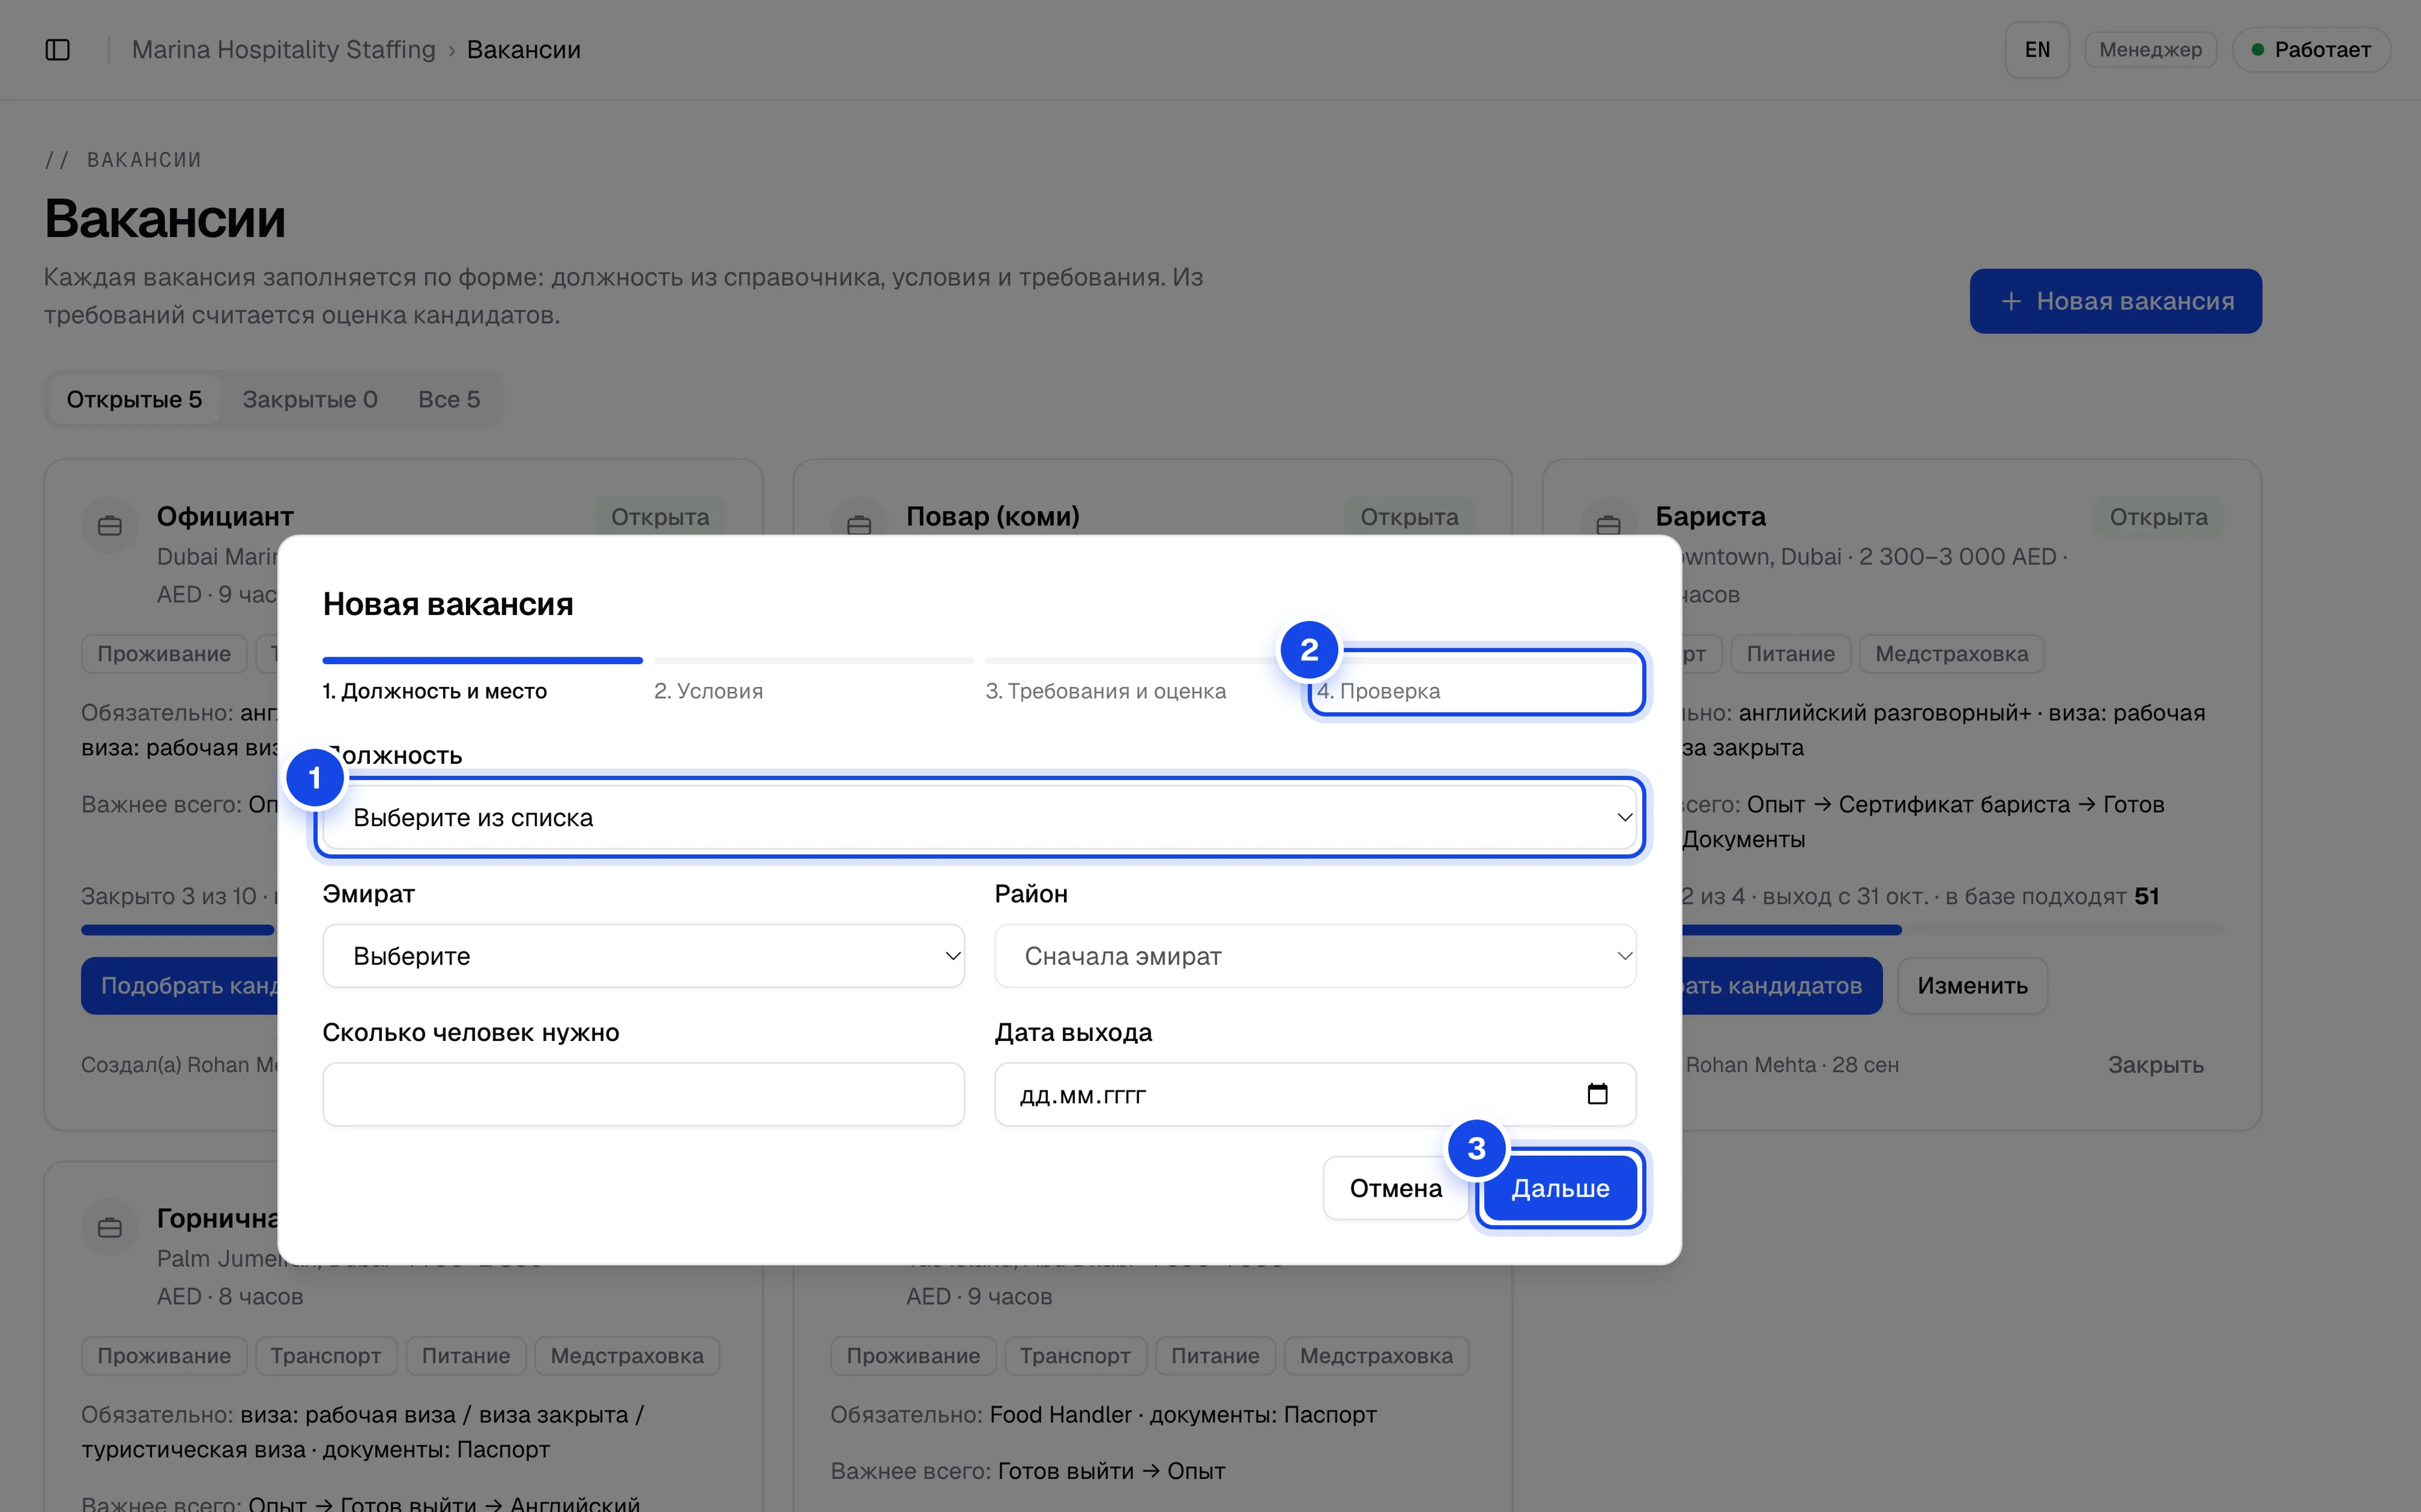This screenshot has width=2421, height=1512.
Task: Click Официант vacancy fill progress bar
Action: [178, 930]
